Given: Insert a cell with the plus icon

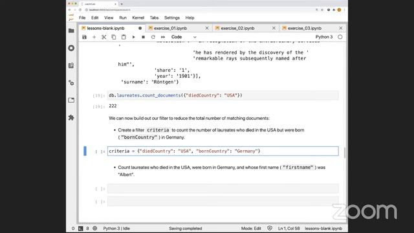Looking at the screenshot, I should pyautogui.click(x=94, y=37).
